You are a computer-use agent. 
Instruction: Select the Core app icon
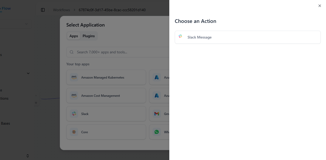coord(74,132)
